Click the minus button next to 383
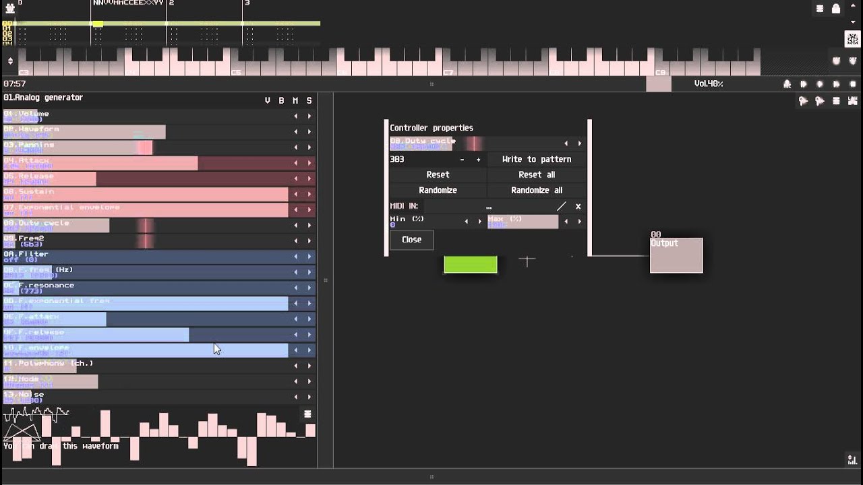 462,160
